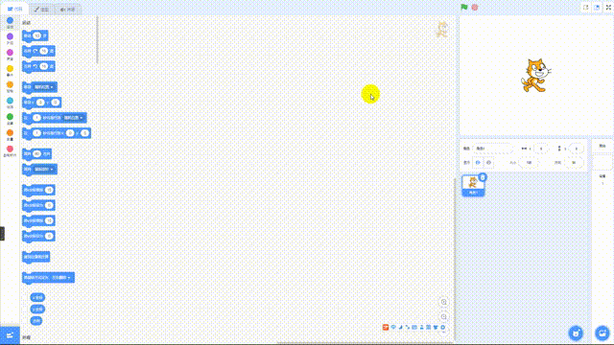Switch to the Costumes tab
Screen dimensions: 614x345
[x=41, y=9]
